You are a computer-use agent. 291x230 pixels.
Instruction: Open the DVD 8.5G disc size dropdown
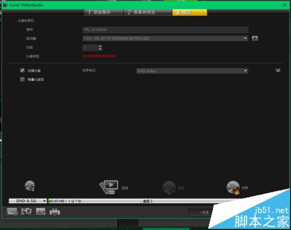28,201
